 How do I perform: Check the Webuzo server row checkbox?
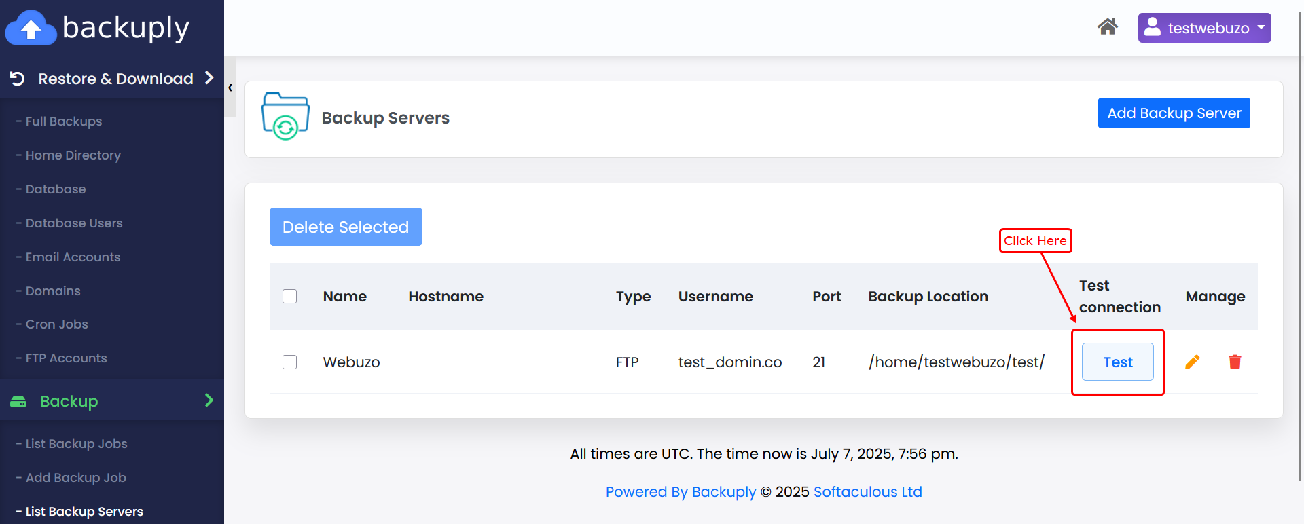(290, 362)
